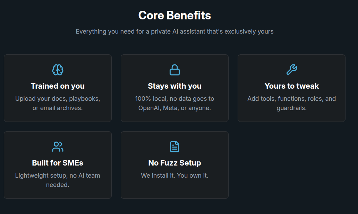Click the users icon above Built for SMEs

pos(58,146)
